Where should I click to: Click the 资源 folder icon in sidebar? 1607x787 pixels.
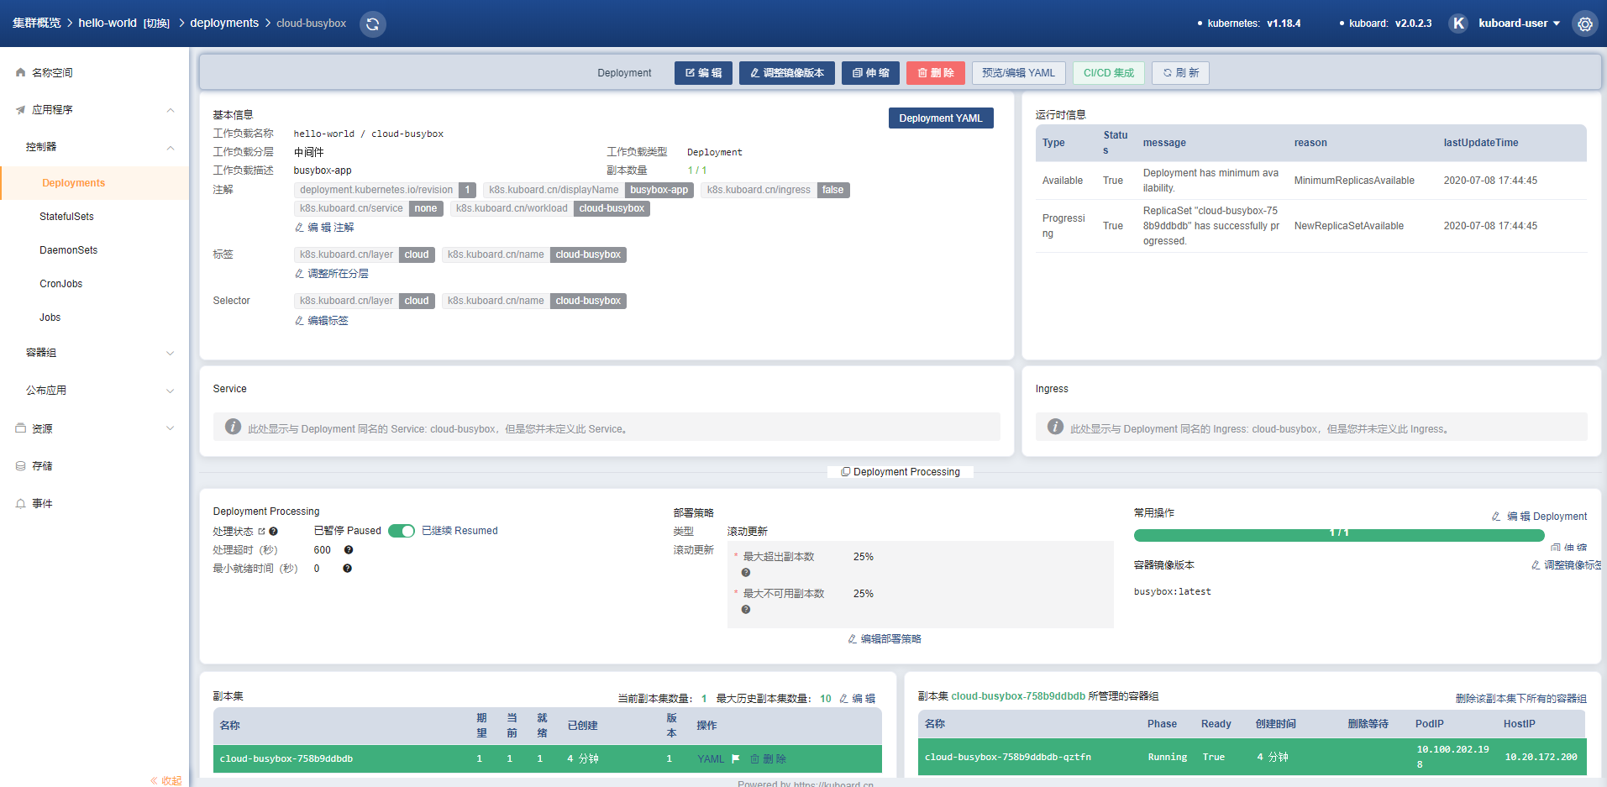20,428
